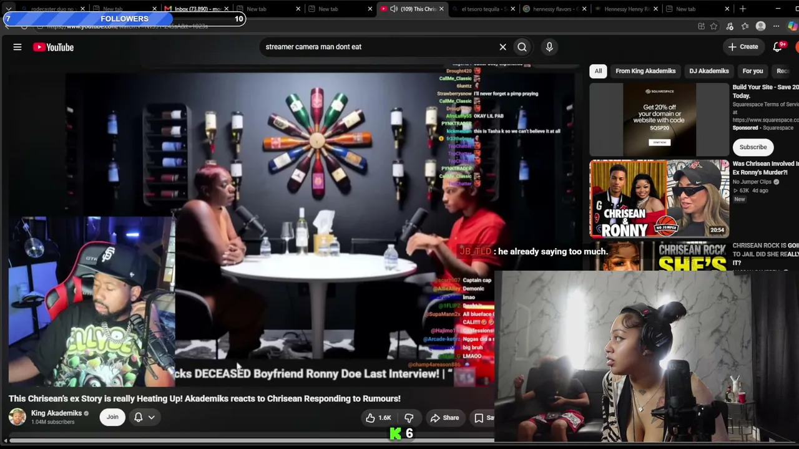Switch to the hennessy flavors tab

coord(556,9)
